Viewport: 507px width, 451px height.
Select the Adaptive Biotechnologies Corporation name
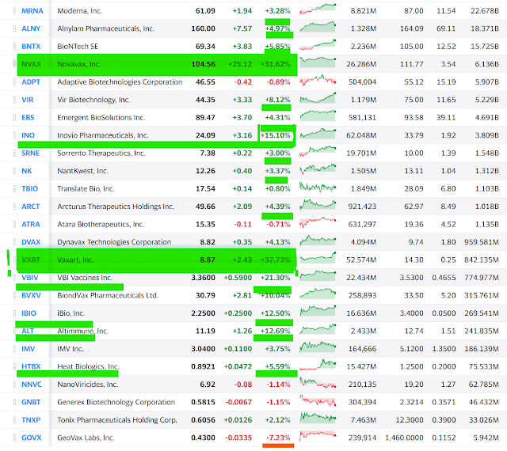[120, 82]
